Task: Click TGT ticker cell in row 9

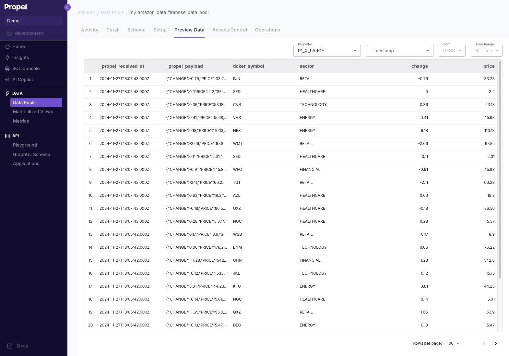Action: (237, 183)
